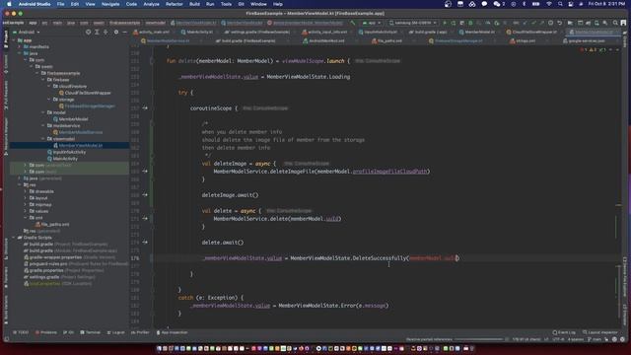Click the Project vertical tool tab
Image resolution: width=631 pixels, height=355 pixels.
coord(6,38)
